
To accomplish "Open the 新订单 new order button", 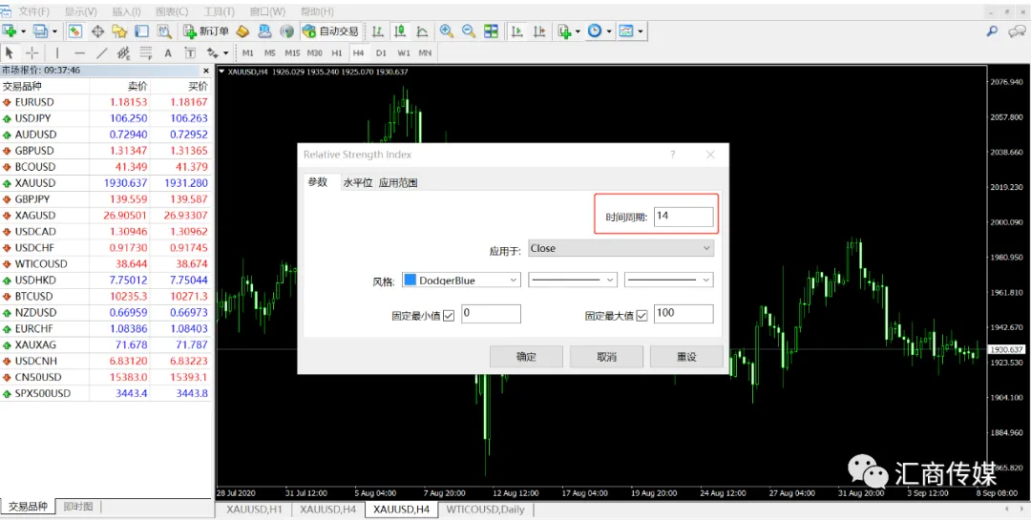I will point(206,31).
